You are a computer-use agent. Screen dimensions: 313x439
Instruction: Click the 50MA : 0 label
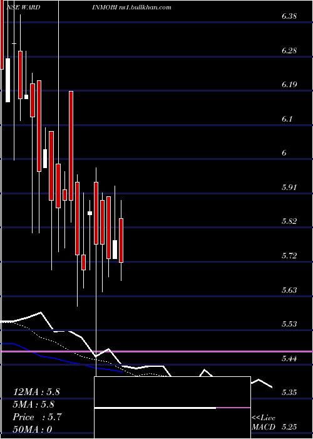(33, 430)
